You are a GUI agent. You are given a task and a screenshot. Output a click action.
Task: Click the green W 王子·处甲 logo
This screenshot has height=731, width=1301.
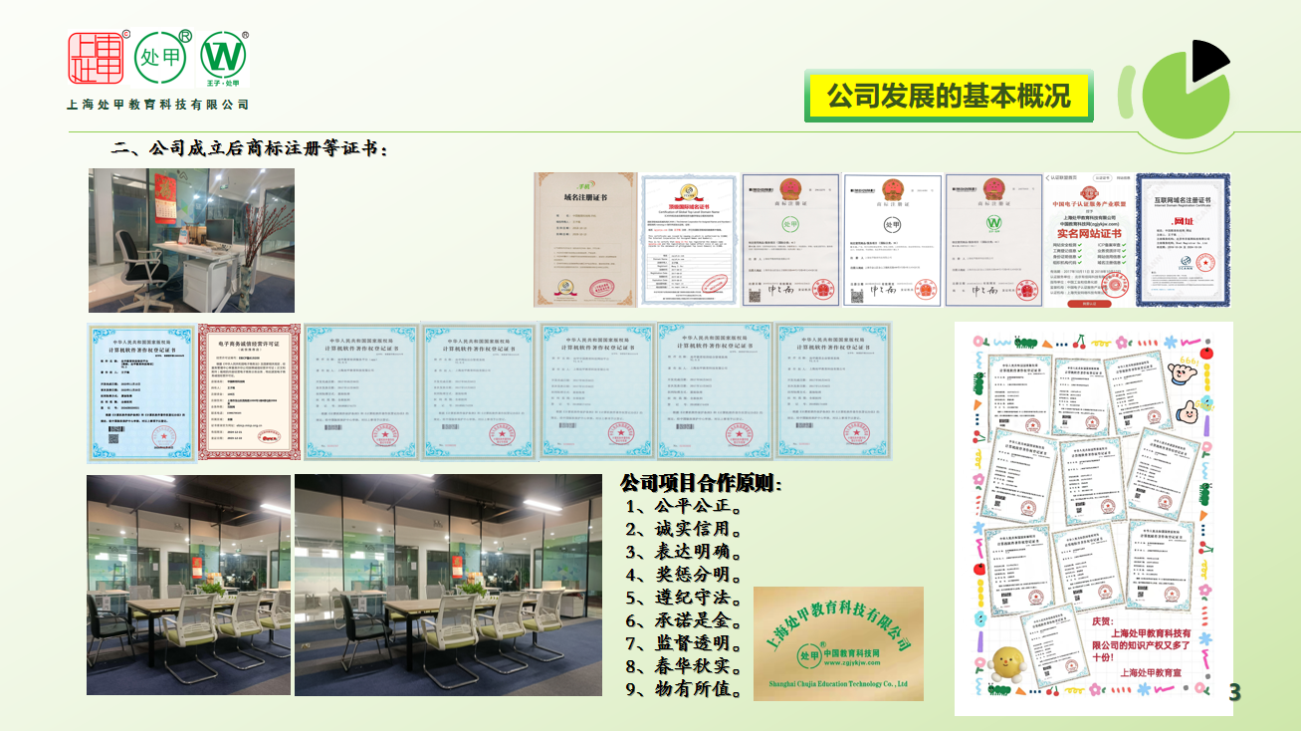pos(224,59)
